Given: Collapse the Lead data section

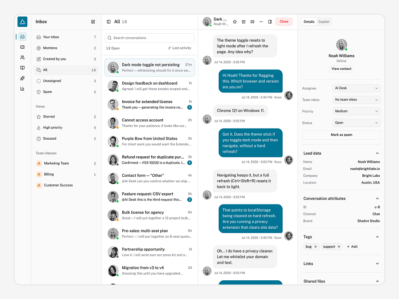Looking at the screenshot, I should [x=377, y=153].
